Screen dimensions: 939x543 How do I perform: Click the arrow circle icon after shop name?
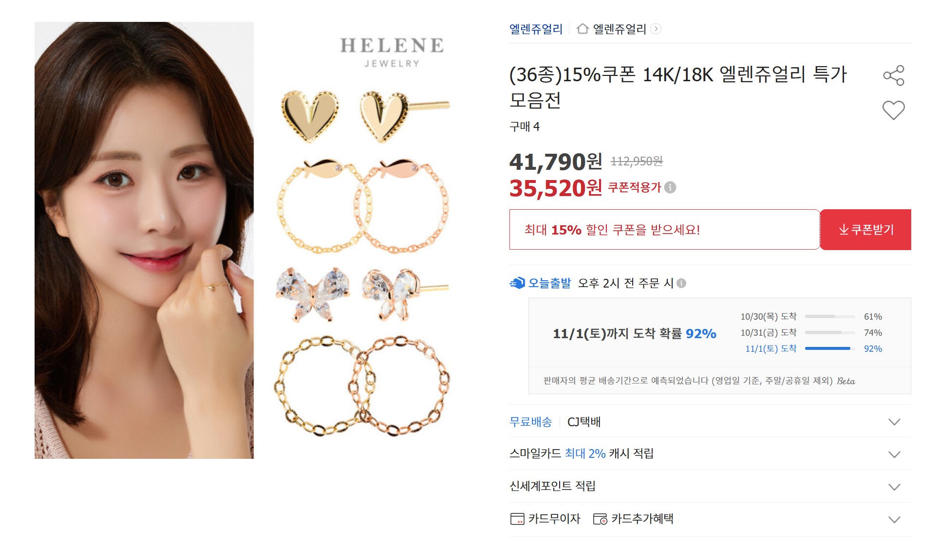[656, 29]
